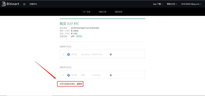
Task: Switch to the OTC 买卖 tab
Action: click(86, 12)
